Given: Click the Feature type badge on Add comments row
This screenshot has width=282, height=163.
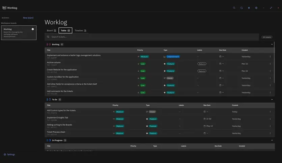Looking at the screenshot, I should 170,93.
